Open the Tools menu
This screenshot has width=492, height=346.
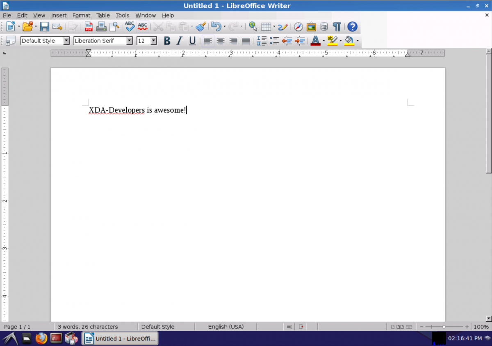click(x=123, y=16)
